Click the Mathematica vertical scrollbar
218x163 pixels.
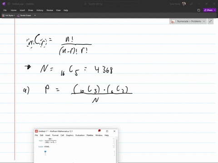point(117,151)
